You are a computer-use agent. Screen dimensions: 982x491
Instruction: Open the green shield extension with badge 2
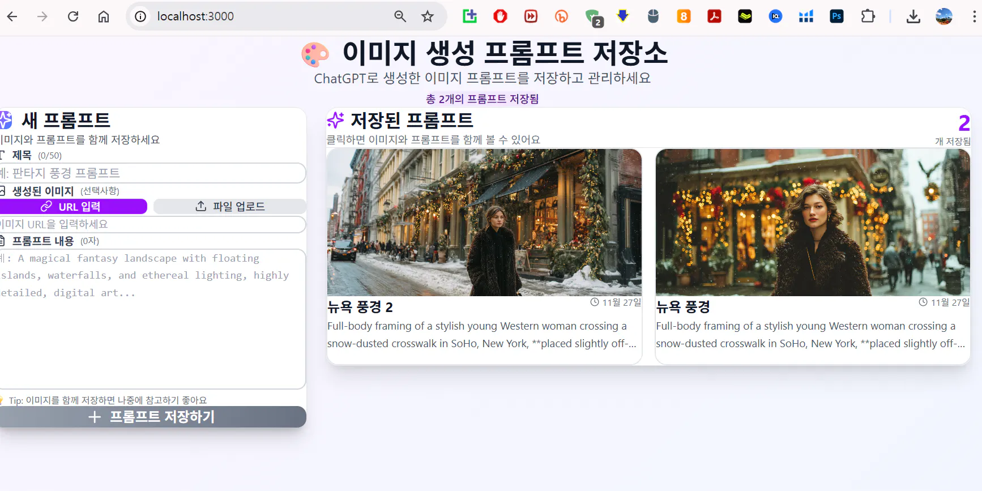point(594,18)
